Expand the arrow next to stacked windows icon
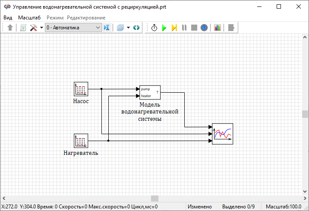 pyautogui.click(x=128, y=28)
